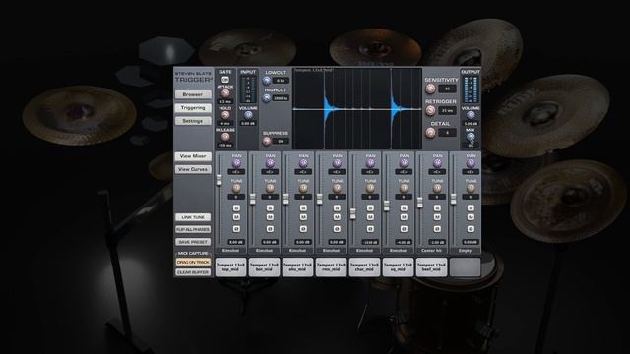Click the Lowcut filter knob

coord(267,81)
